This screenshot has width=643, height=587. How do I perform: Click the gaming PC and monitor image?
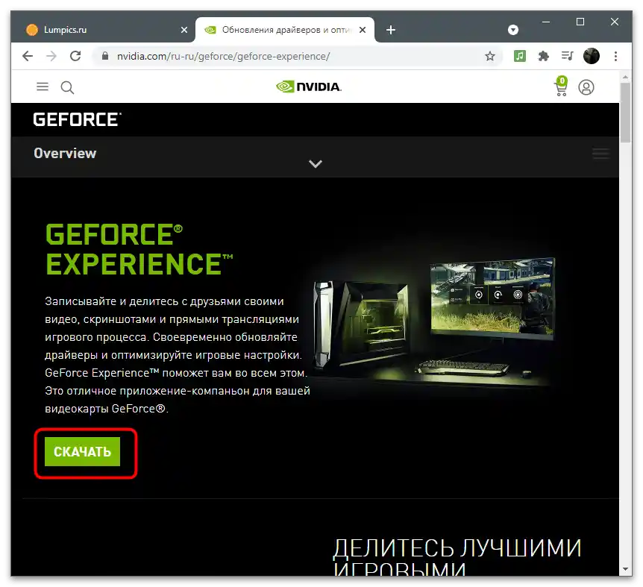point(434,321)
